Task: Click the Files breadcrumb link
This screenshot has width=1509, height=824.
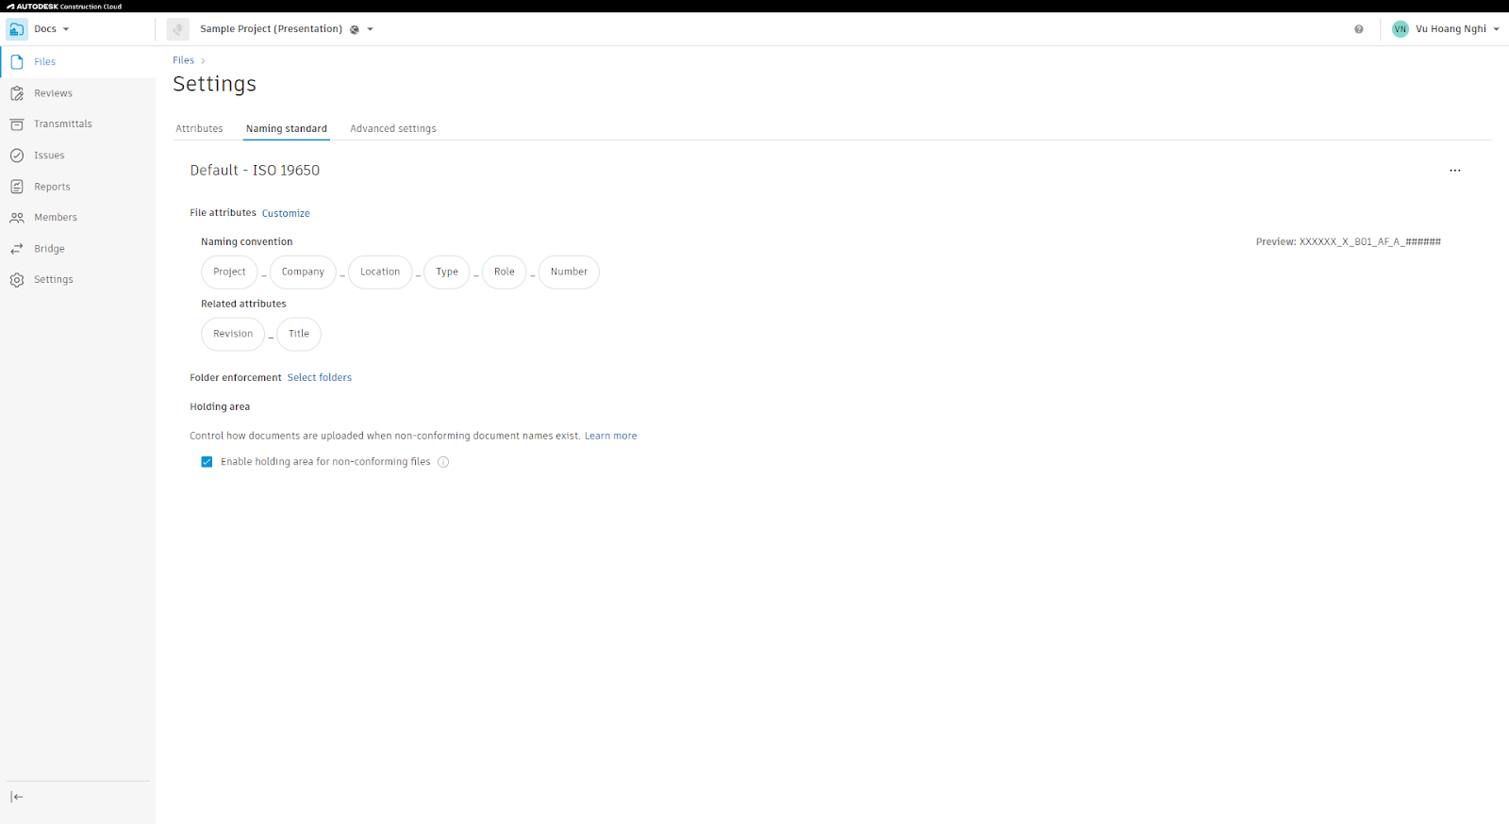Action: tap(183, 60)
